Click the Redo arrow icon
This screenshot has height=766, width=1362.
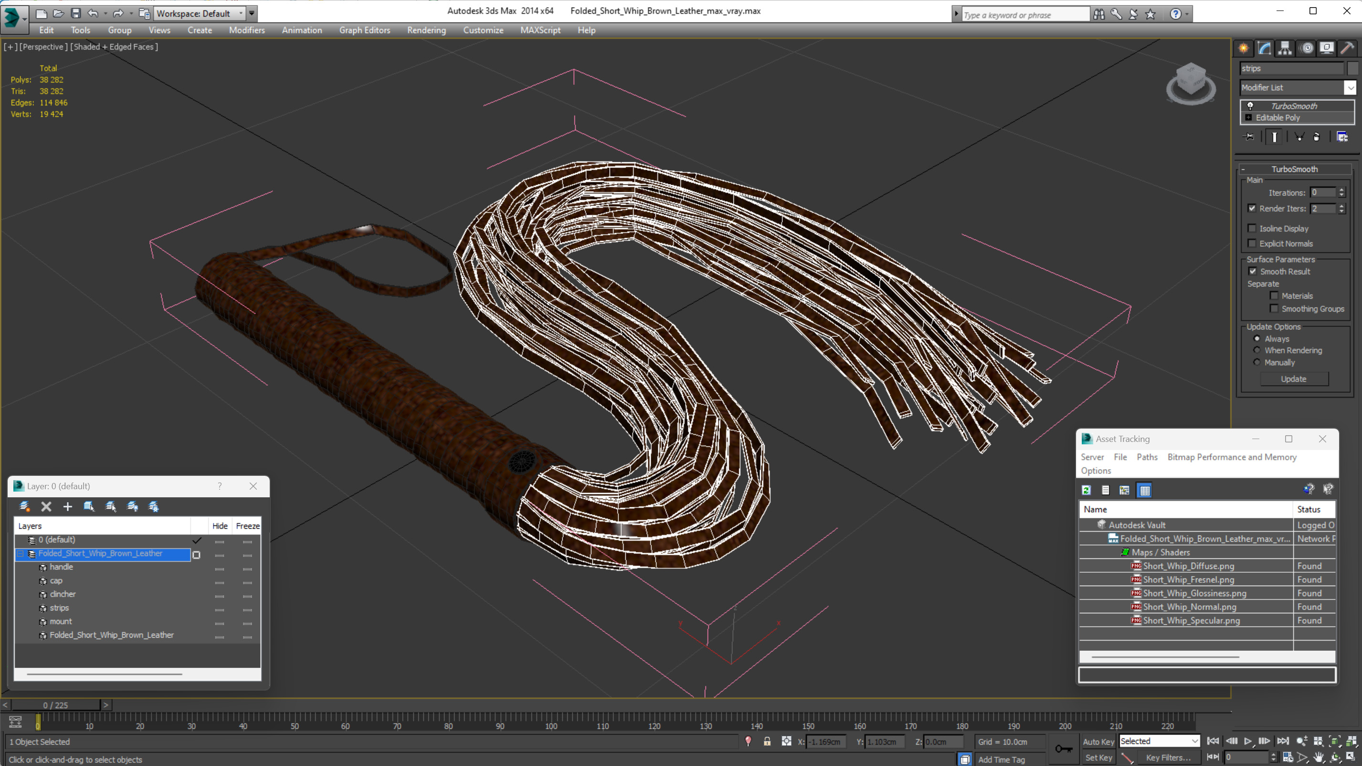[x=118, y=13]
